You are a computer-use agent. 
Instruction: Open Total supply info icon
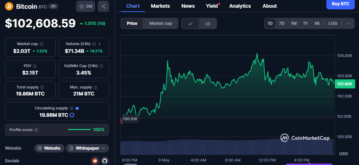click(42, 87)
